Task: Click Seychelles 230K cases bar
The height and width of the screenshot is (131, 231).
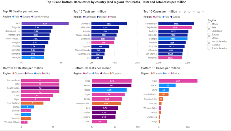Action: 175,27
